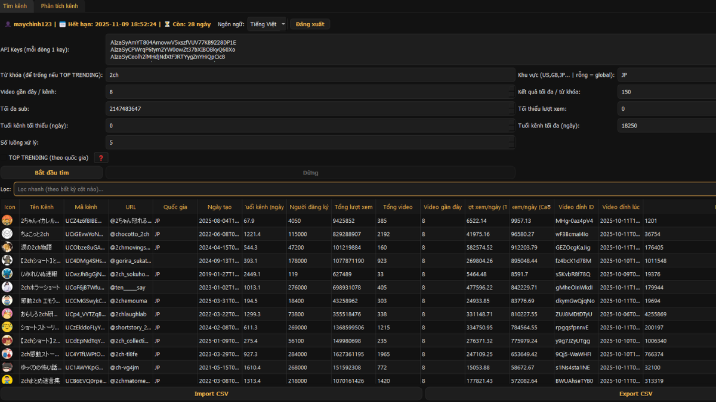The width and height of the screenshot is (716, 402).
Task: Switch to the Phân tích kênh tab
Action: 60,6
